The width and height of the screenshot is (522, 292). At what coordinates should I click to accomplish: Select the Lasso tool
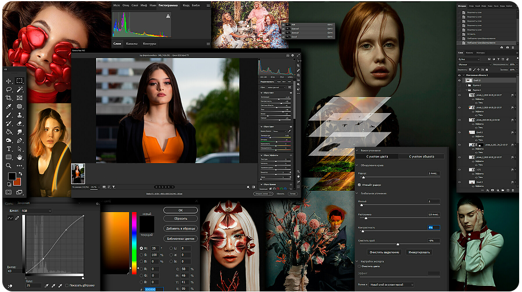click(9, 90)
